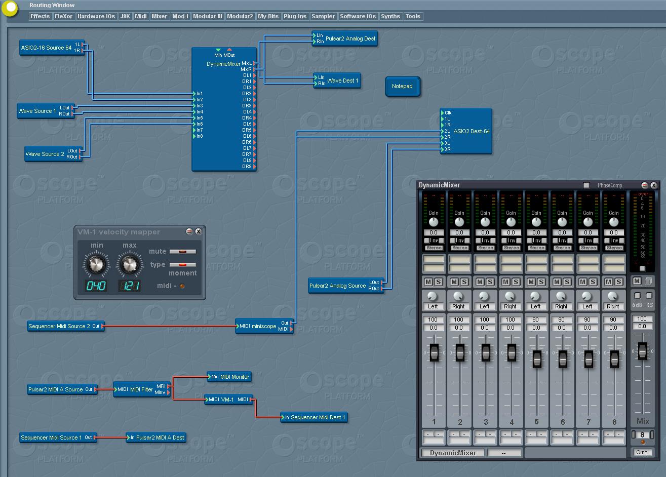Toggle the PhaseComp checkbox in DynamicMixer

pos(586,185)
